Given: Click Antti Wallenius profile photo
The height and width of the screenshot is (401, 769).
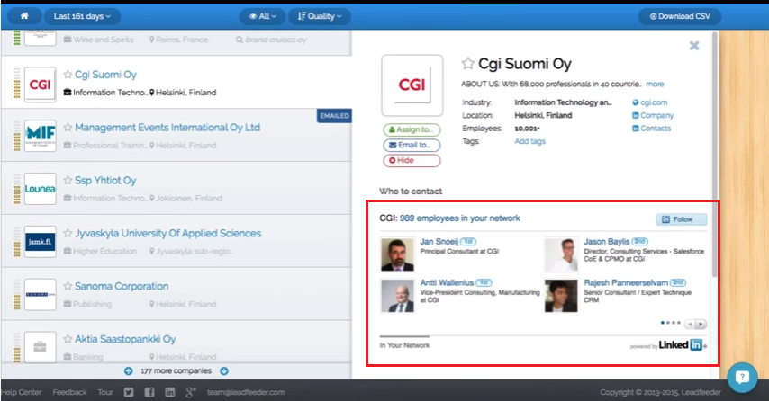Looking at the screenshot, I should 397,296.
